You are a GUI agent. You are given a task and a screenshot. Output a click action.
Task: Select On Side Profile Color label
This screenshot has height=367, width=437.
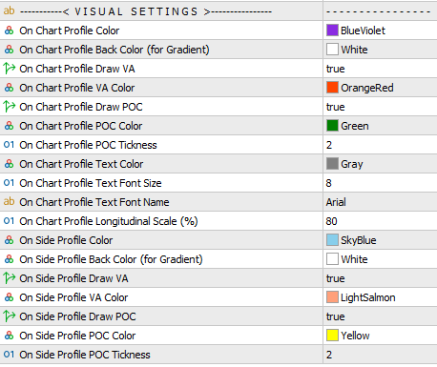click(x=66, y=240)
